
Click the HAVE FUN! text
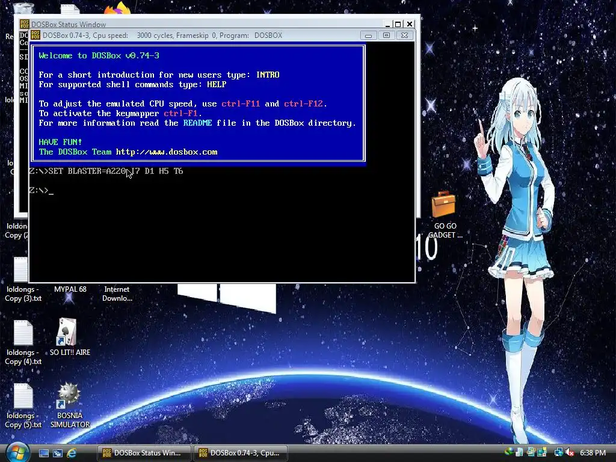(60, 142)
